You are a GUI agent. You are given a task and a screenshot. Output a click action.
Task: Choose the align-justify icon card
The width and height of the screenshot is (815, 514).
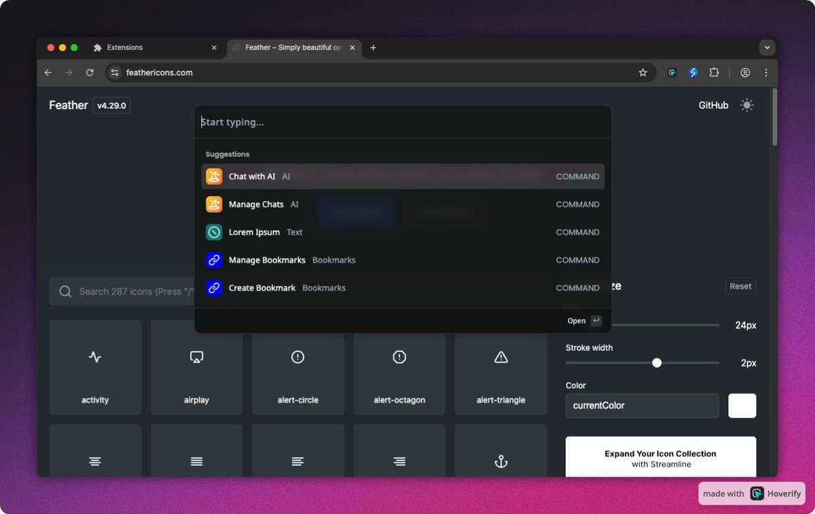click(196, 451)
